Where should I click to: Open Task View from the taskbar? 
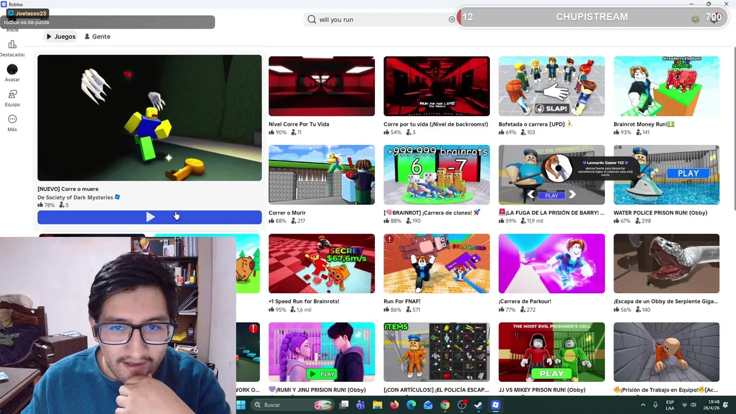click(x=344, y=405)
